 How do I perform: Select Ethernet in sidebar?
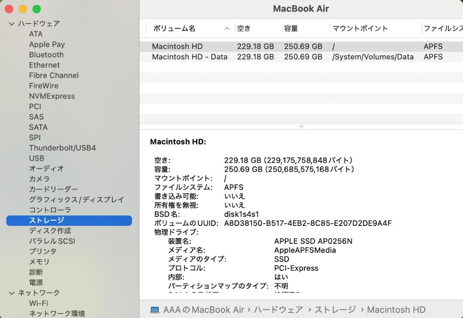click(44, 65)
